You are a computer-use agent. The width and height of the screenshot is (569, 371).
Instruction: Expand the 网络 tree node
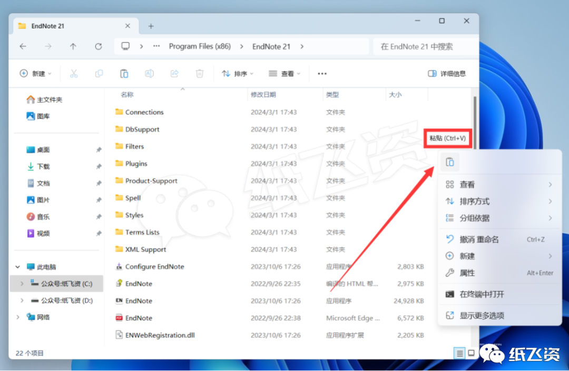(x=17, y=317)
